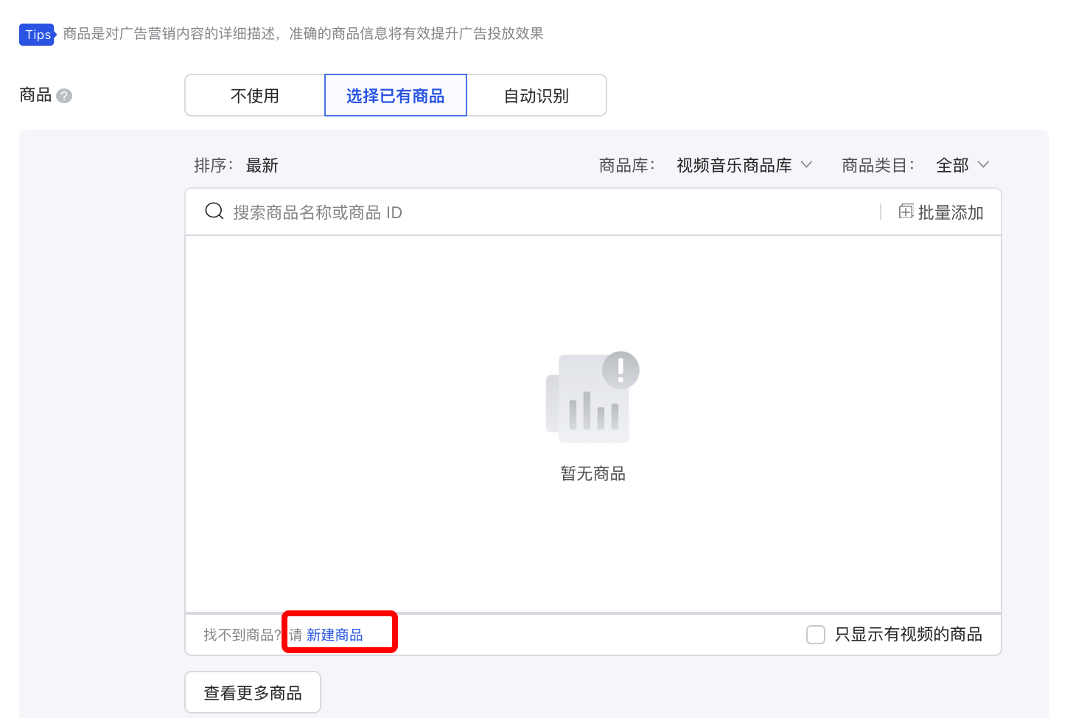This screenshot has height=718, width=1073.
Task: Click the 选择已有商品 highlighted option
Action: tap(395, 95)
